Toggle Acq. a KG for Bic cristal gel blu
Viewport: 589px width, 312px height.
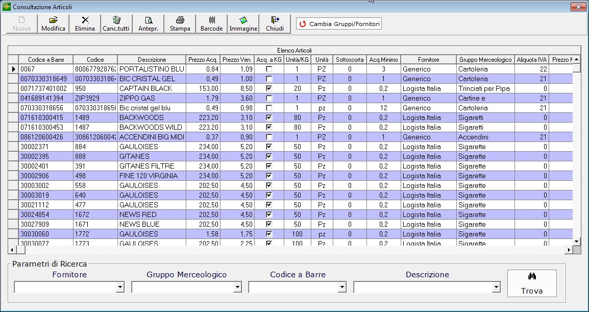269,108
